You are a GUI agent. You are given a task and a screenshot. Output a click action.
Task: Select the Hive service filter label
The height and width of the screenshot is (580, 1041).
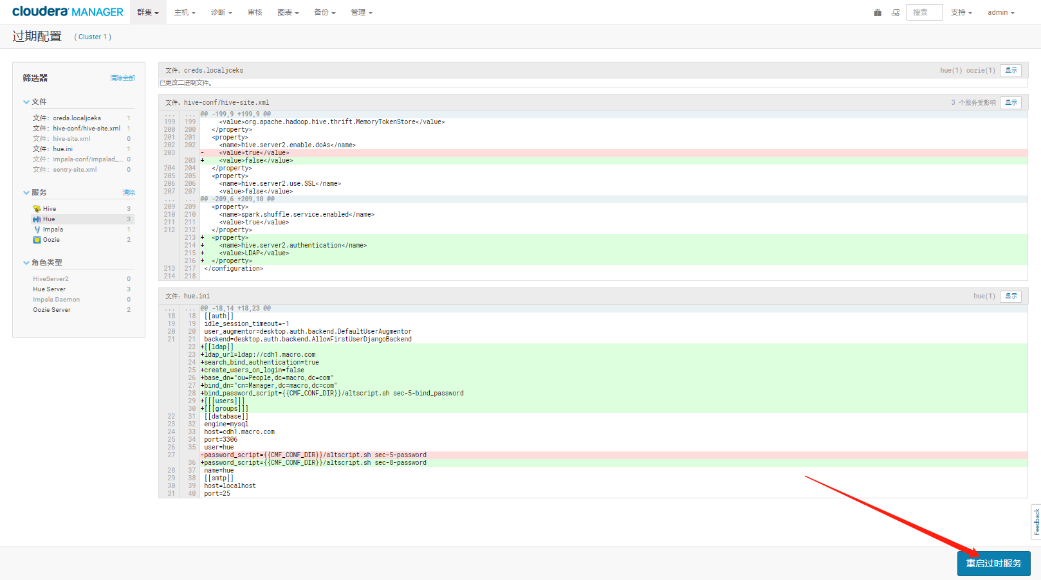50,209
